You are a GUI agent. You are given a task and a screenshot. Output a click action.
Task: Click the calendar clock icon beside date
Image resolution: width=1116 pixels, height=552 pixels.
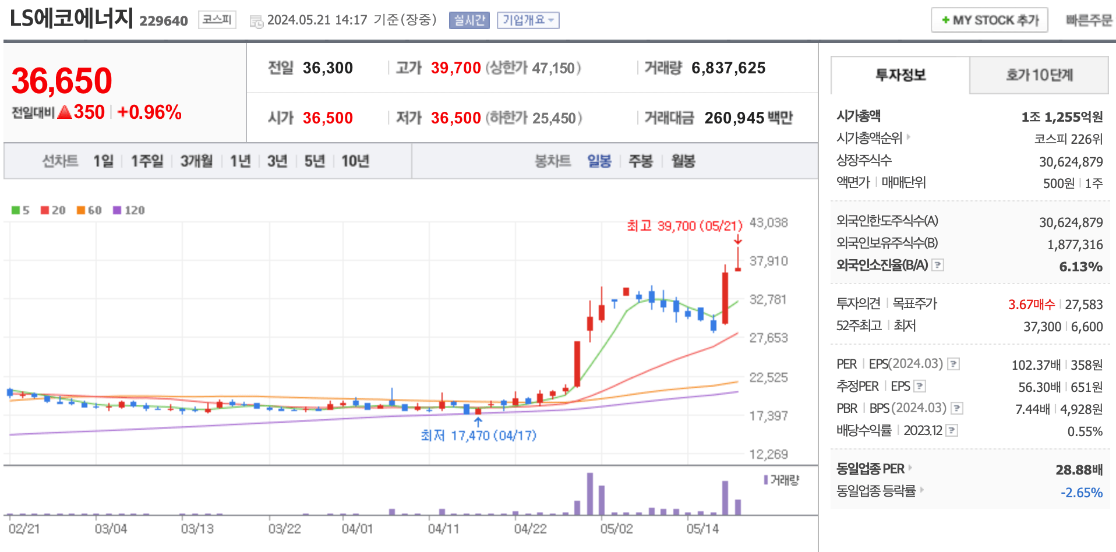[256, 22]
